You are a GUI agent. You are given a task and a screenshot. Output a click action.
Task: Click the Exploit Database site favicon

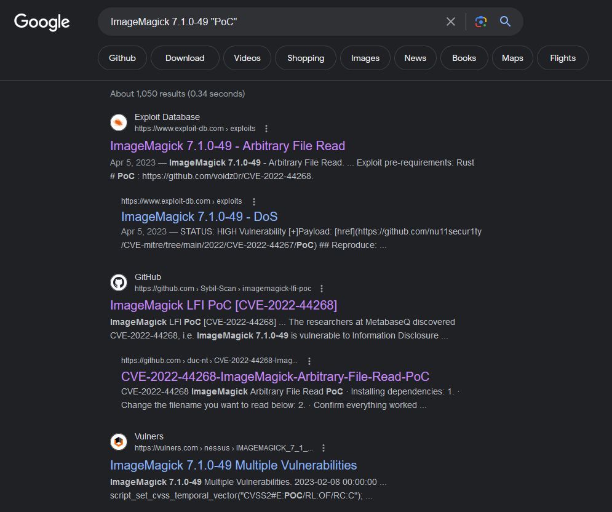pyautogui.click(x=119, y=122)
